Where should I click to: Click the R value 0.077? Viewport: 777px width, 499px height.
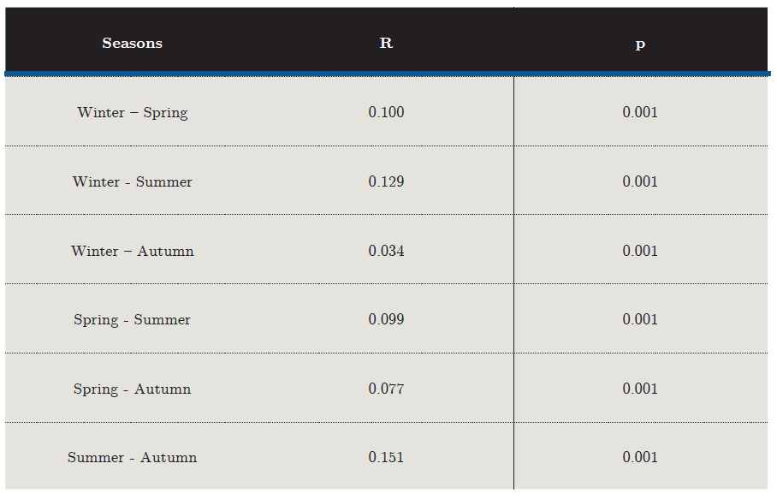click(x=386, y=389)
